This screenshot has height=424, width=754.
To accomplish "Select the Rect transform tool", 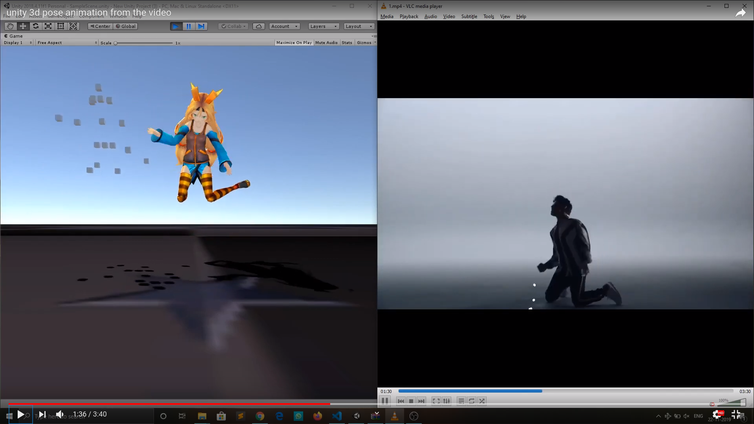I will point(60,26).
